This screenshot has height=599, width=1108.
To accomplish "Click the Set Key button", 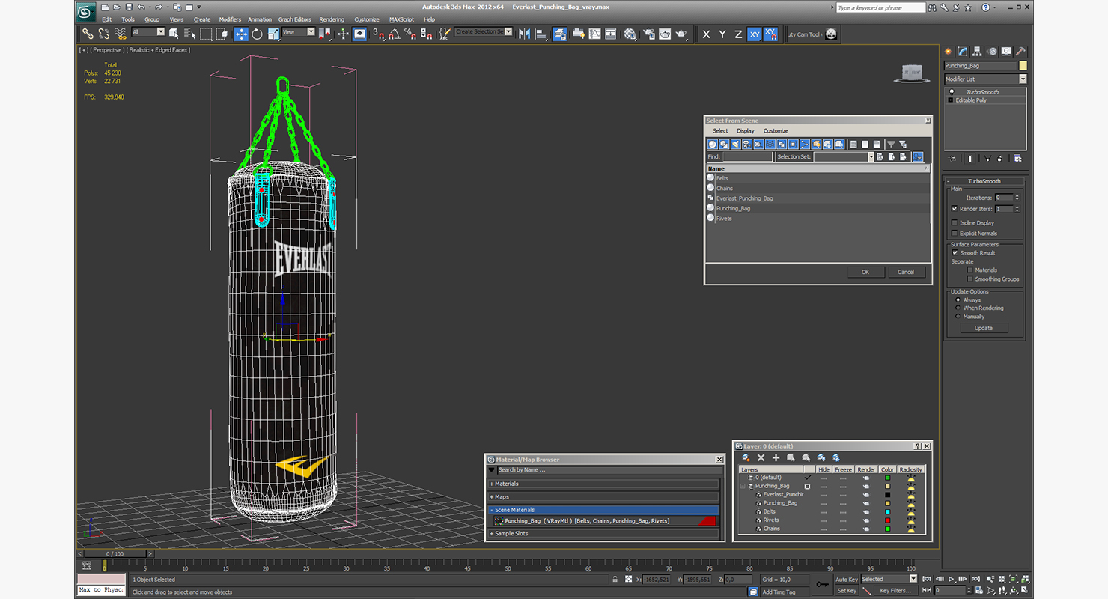I will coord(847,591).
